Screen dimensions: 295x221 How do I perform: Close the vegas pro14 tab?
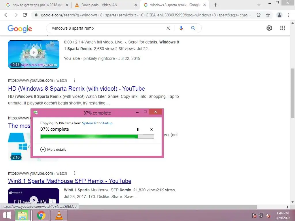coord(67,5)
